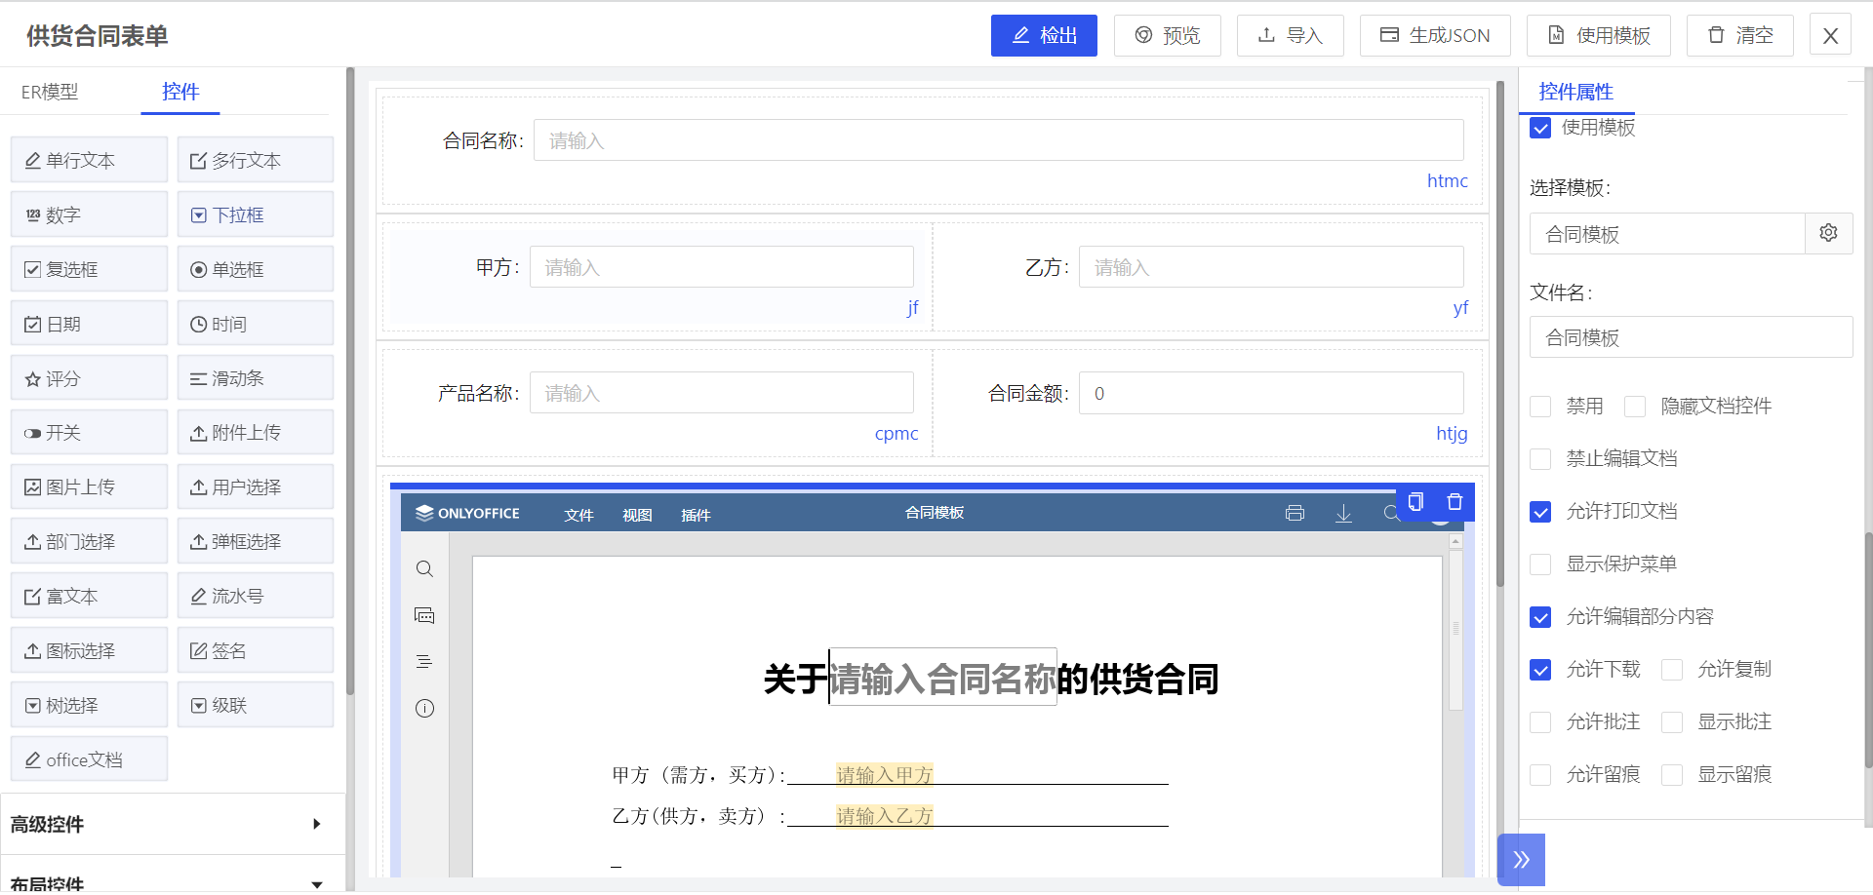Print the 合同模板 document via printer icon
This screenshot has height=895, width=1873.
coord(1295,512)
